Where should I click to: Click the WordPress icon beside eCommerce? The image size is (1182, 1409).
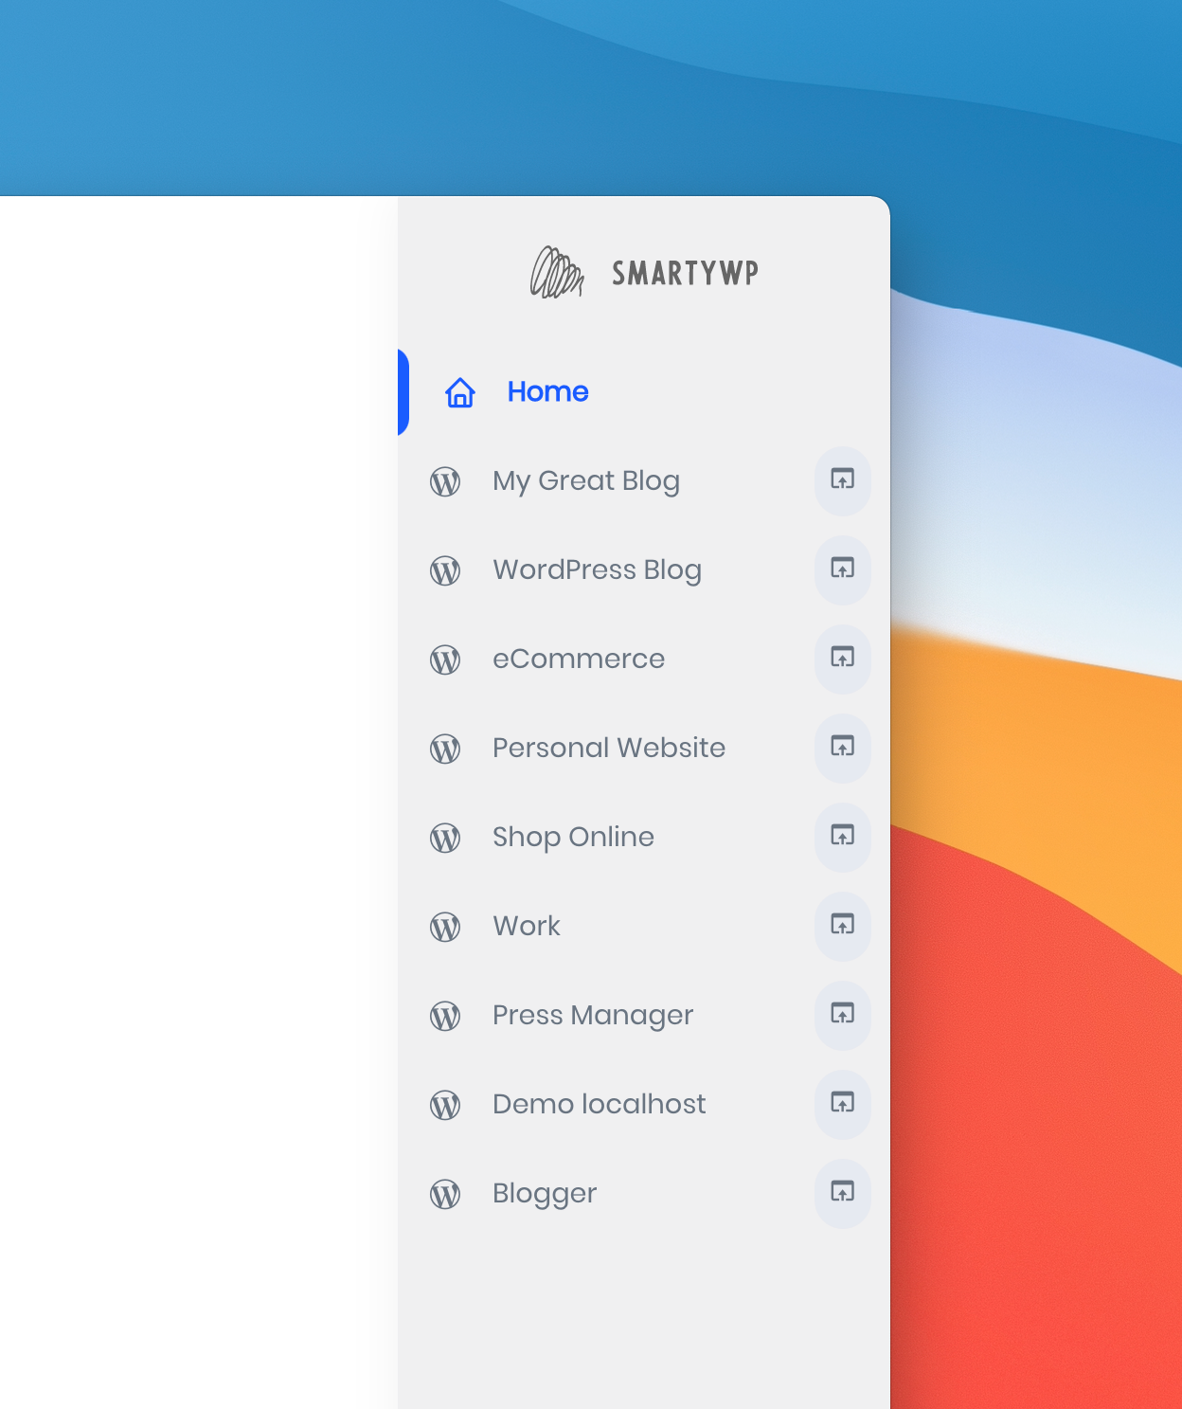pyautogui.click(x=444, y=659)
